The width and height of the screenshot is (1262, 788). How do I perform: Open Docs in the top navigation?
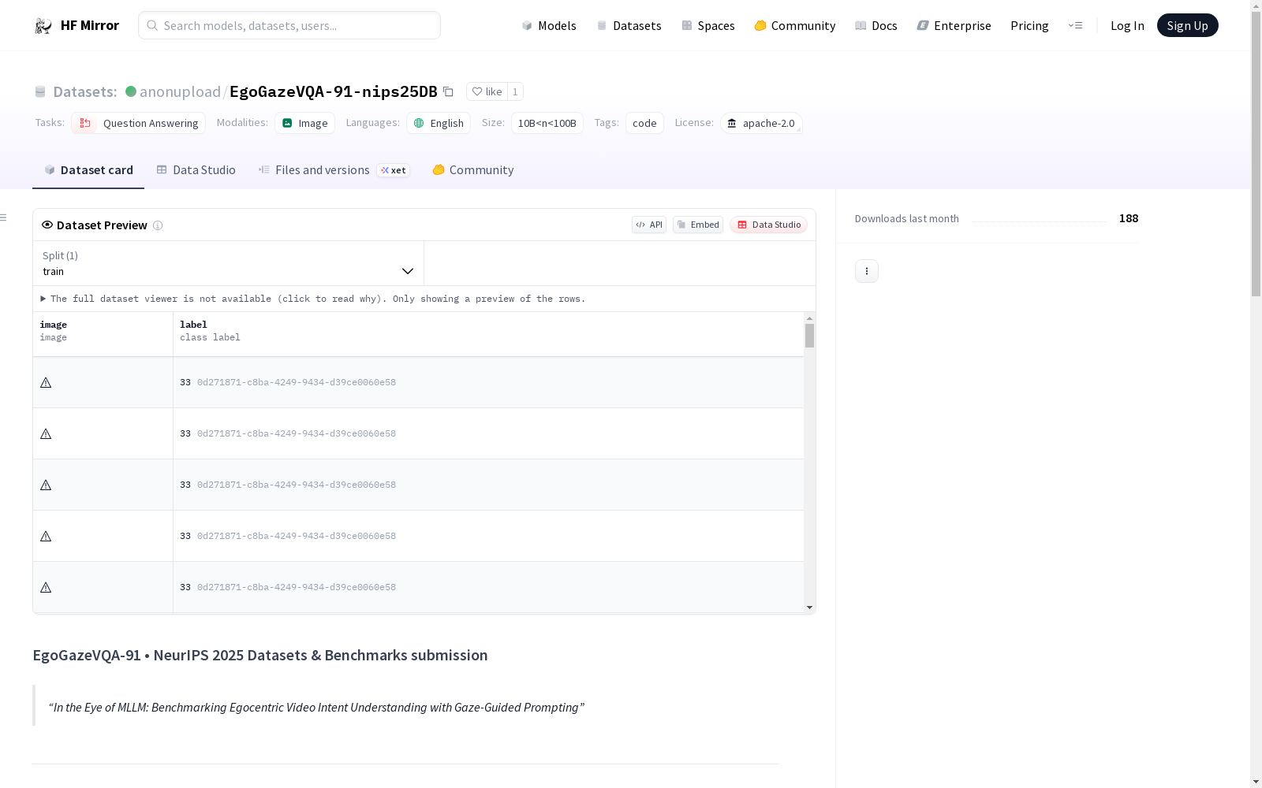coord(876,25)
